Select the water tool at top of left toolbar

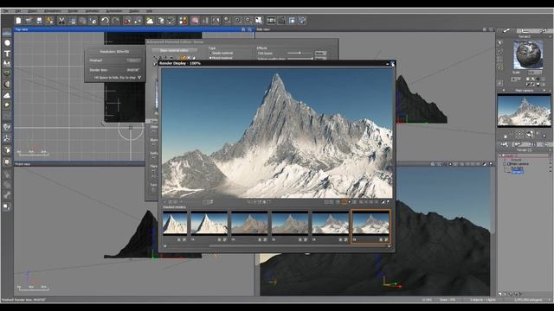(7, 33)
